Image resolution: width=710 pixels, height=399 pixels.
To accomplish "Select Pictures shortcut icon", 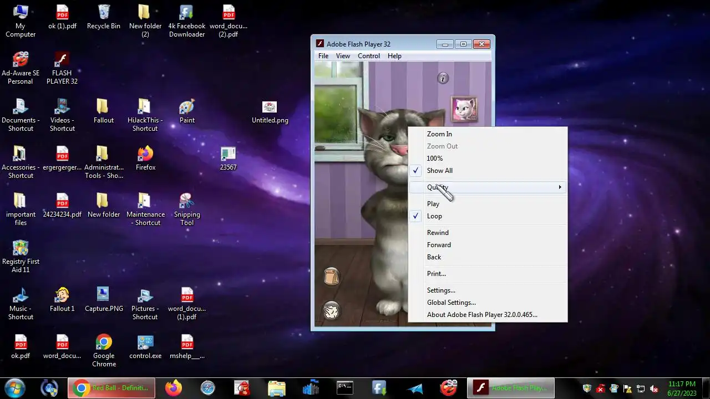I will [145, 304].
